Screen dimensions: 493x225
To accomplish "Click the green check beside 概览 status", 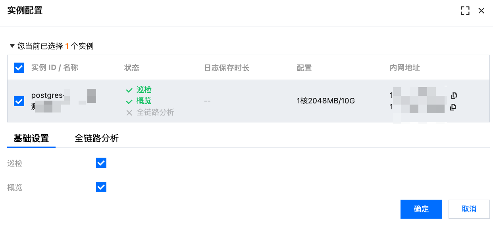I will 129,101.
